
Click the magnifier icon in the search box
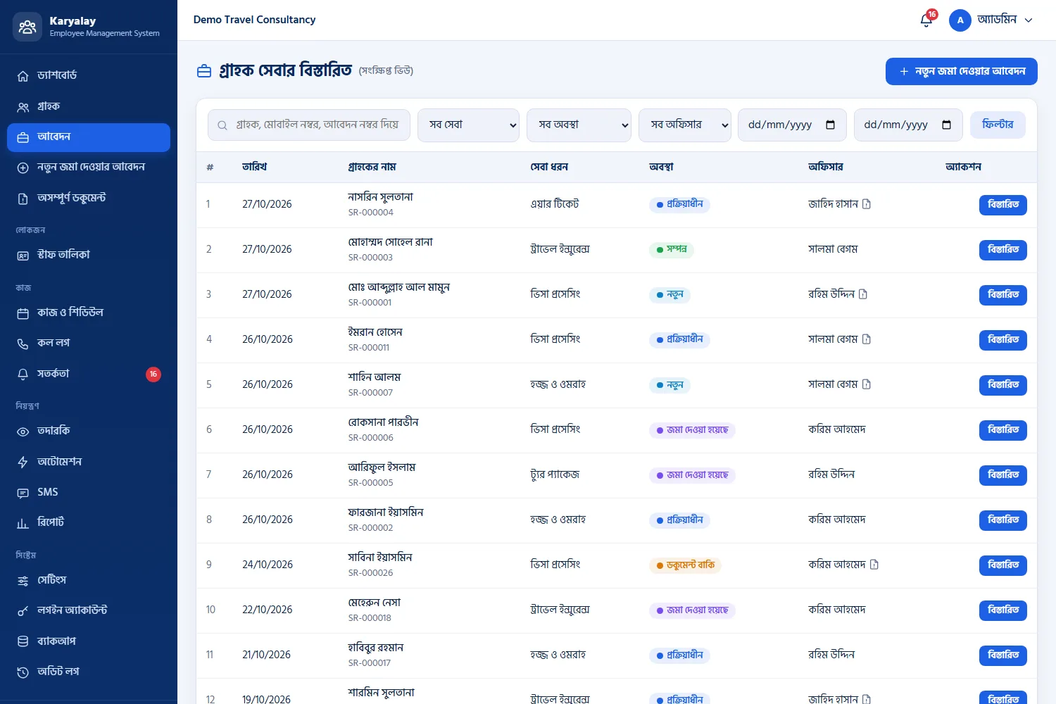[x=222, y=125]
